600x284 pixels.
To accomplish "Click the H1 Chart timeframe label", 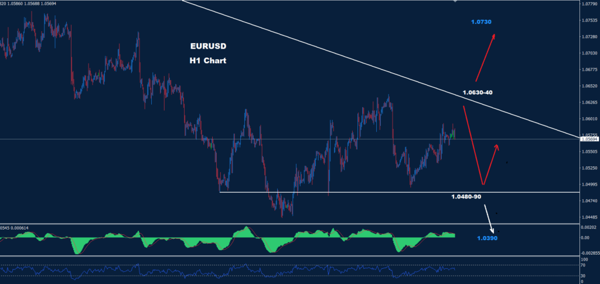I will coord(208,60).
